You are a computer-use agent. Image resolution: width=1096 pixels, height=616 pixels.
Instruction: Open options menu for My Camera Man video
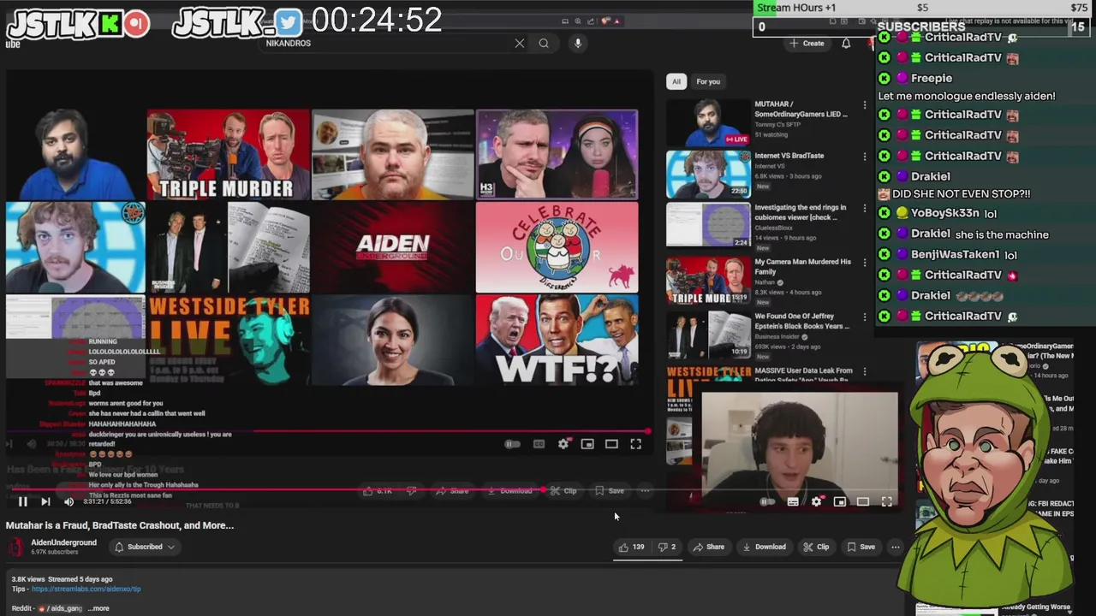[865, 263]
